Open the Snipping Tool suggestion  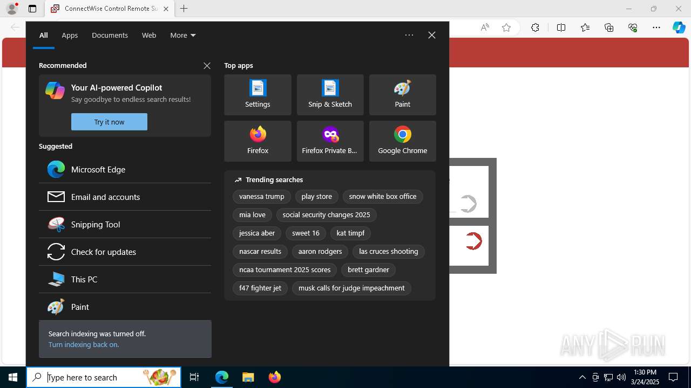125,224
